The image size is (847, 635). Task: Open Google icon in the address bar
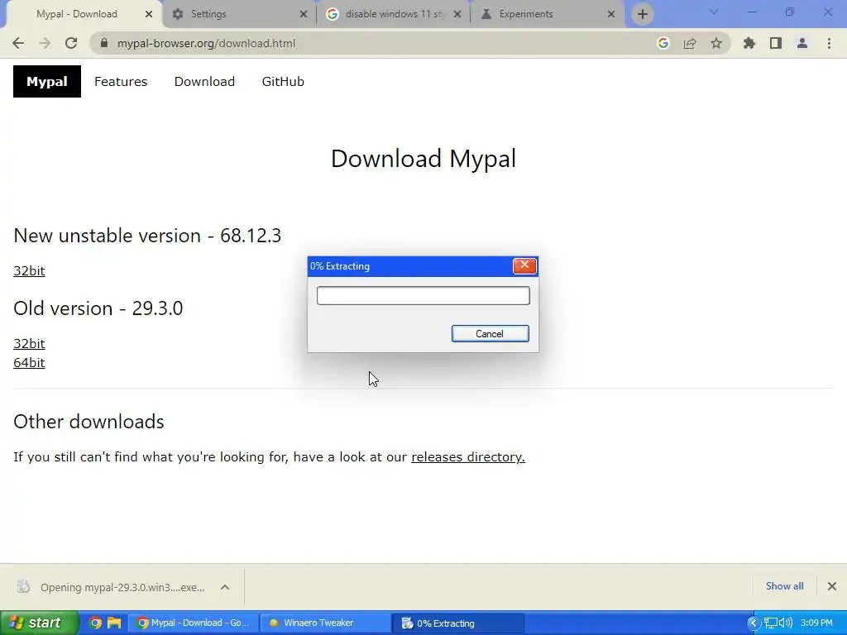tap(663, 43)
